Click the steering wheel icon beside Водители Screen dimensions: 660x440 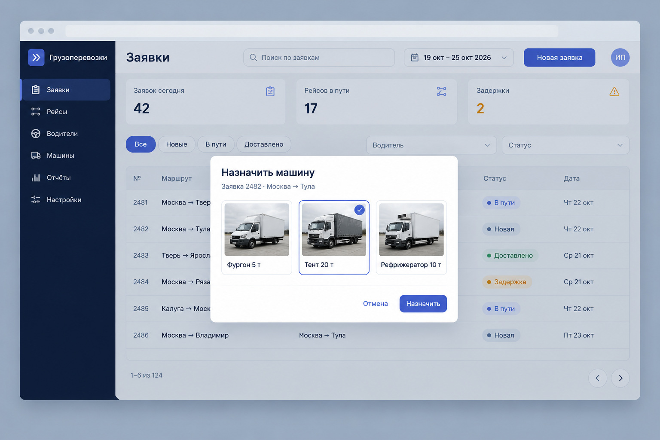pyautogui.click(x=36, y=134)
